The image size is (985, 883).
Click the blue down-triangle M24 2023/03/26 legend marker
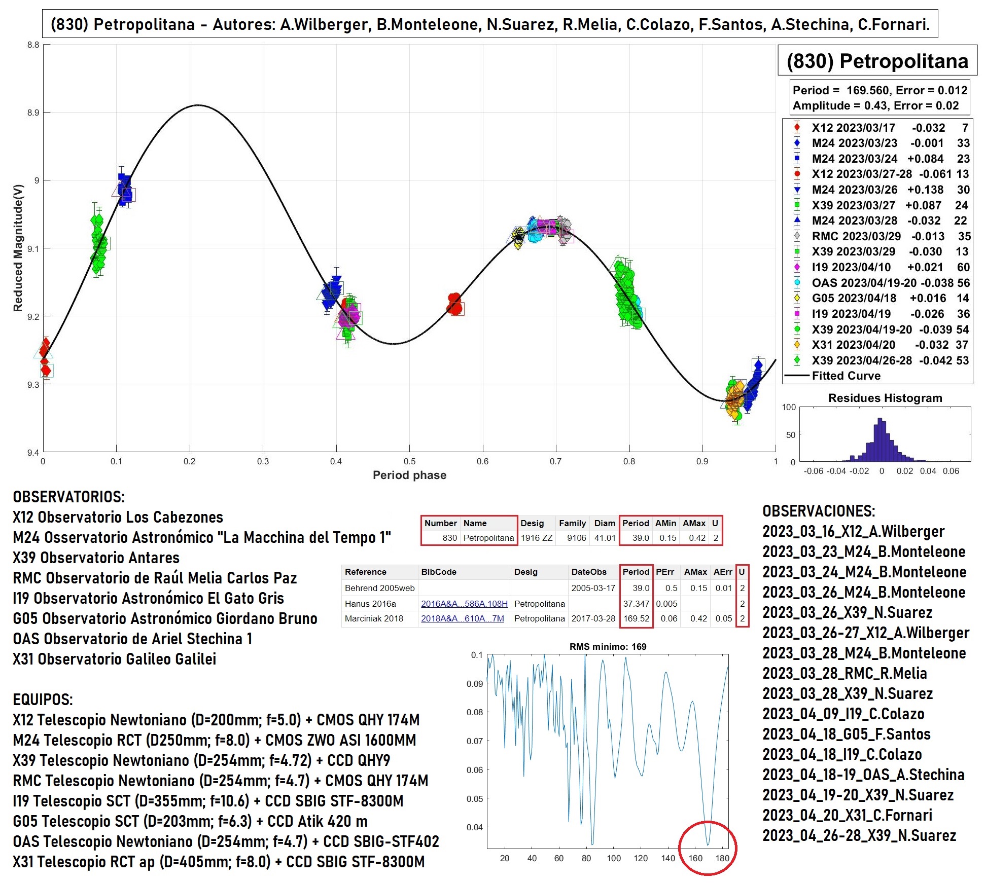[797, 190]
